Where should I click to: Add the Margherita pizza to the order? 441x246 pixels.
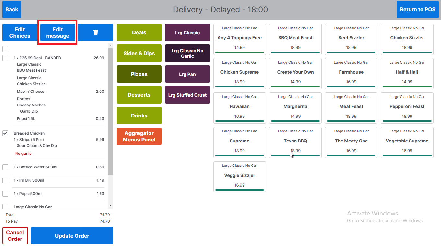(295, 108)
